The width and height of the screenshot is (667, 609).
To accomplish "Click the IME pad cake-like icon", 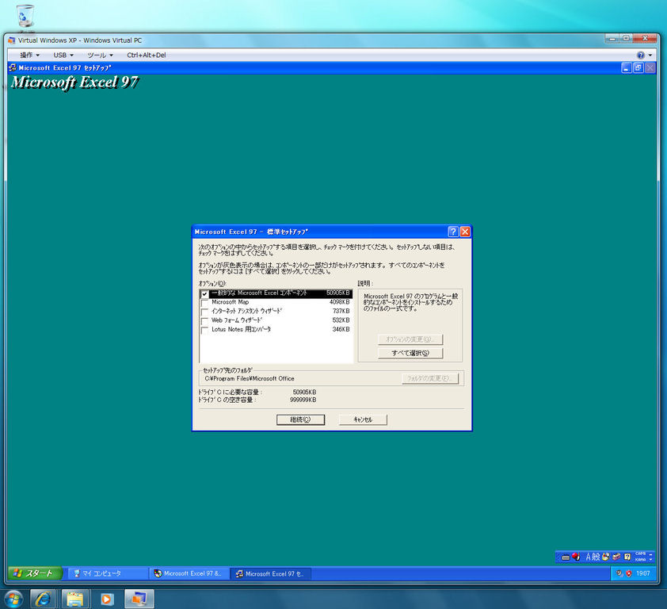I will [606, 557].
